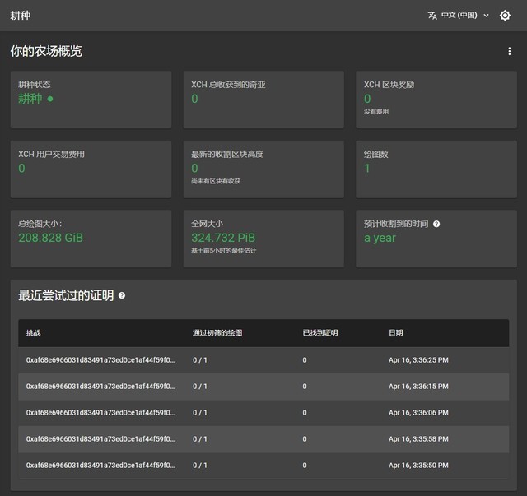The image size is (527, 496).
Task: Click the 你的农场概览 heading
Action: (x=46, y=51)
